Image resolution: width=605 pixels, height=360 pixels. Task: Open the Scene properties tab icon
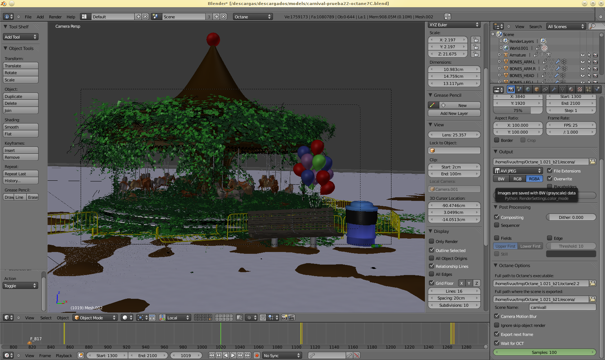click(x=519, y=89)
